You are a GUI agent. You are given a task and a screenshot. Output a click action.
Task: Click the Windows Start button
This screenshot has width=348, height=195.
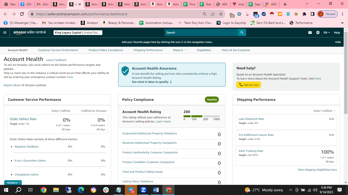(6, 190)
